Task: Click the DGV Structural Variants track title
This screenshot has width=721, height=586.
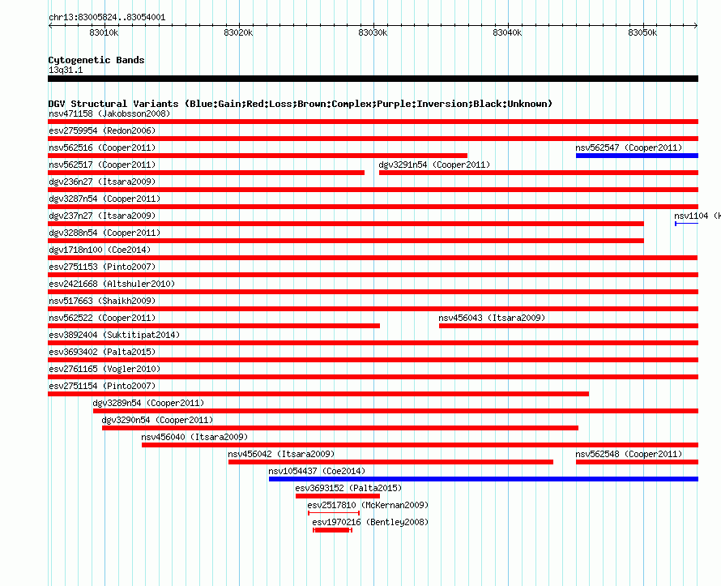Action: 301,104
